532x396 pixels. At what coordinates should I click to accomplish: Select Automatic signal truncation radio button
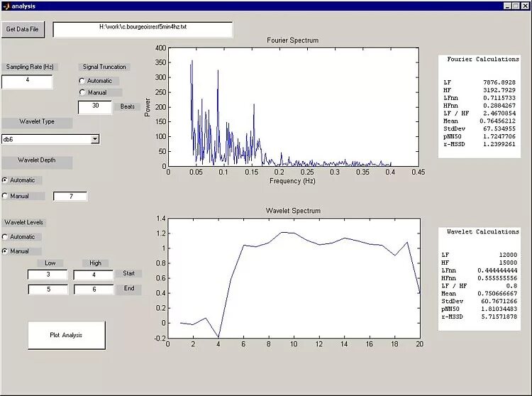82,81
